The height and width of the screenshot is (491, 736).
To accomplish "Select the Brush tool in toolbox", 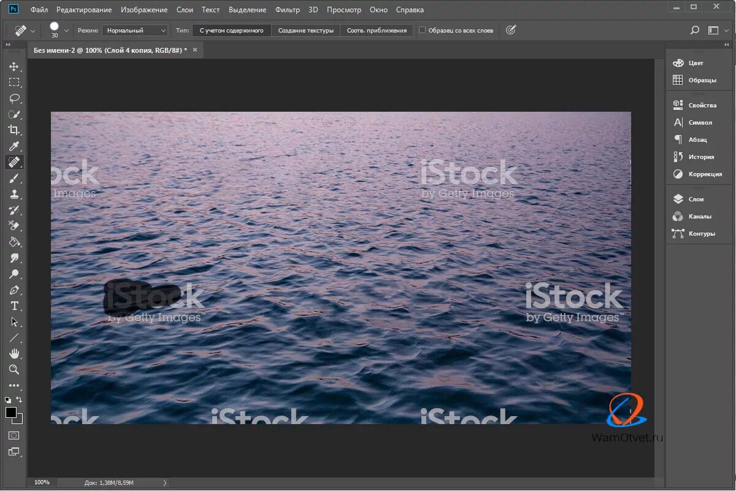I will (14, 178).
